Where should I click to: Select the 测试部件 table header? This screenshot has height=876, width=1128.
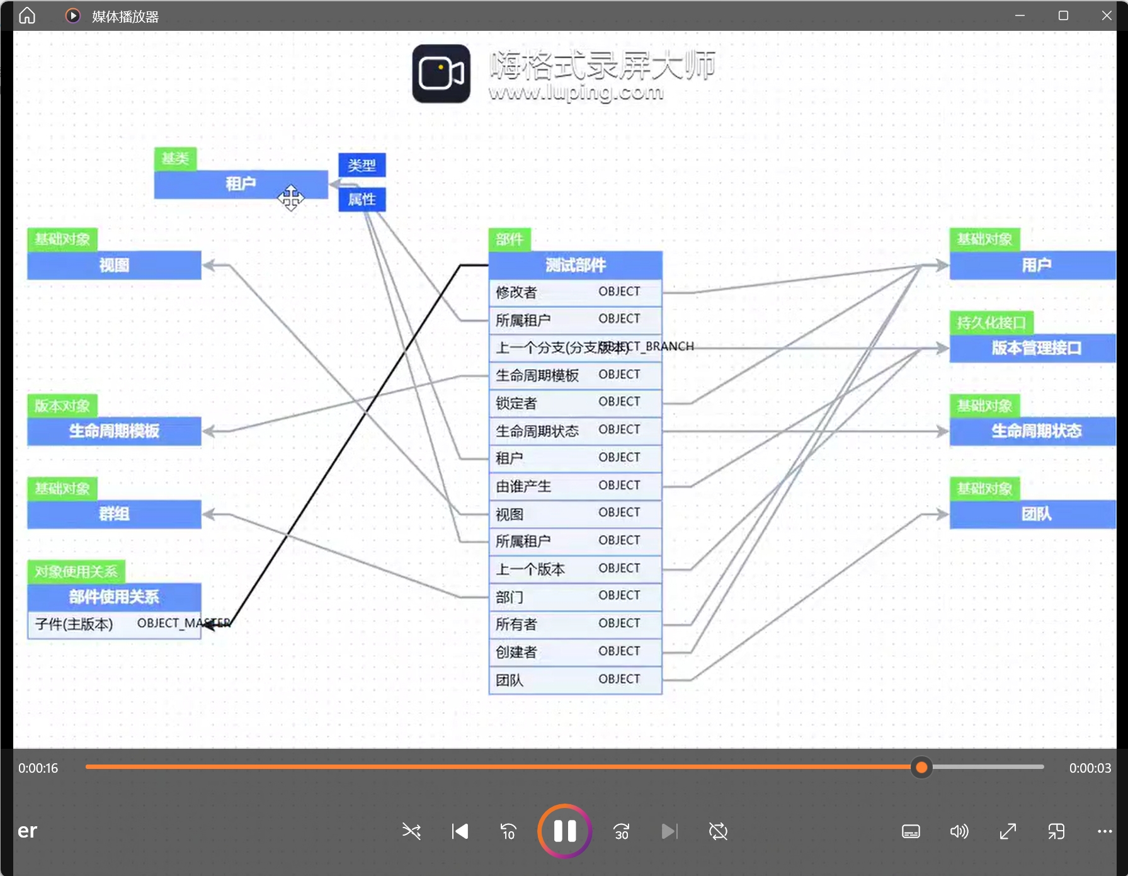click(x=575, y=265)
